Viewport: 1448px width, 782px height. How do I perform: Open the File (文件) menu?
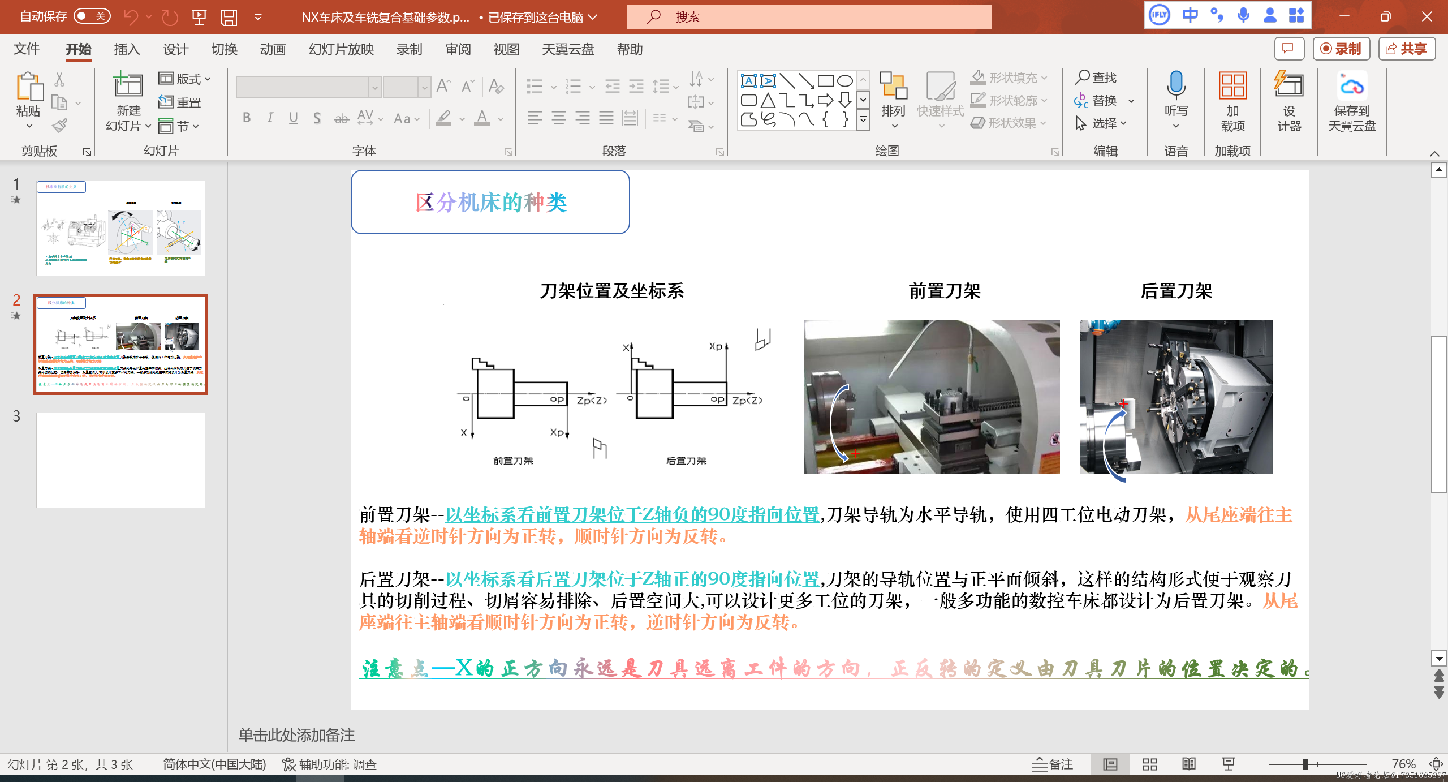[27, 49]
